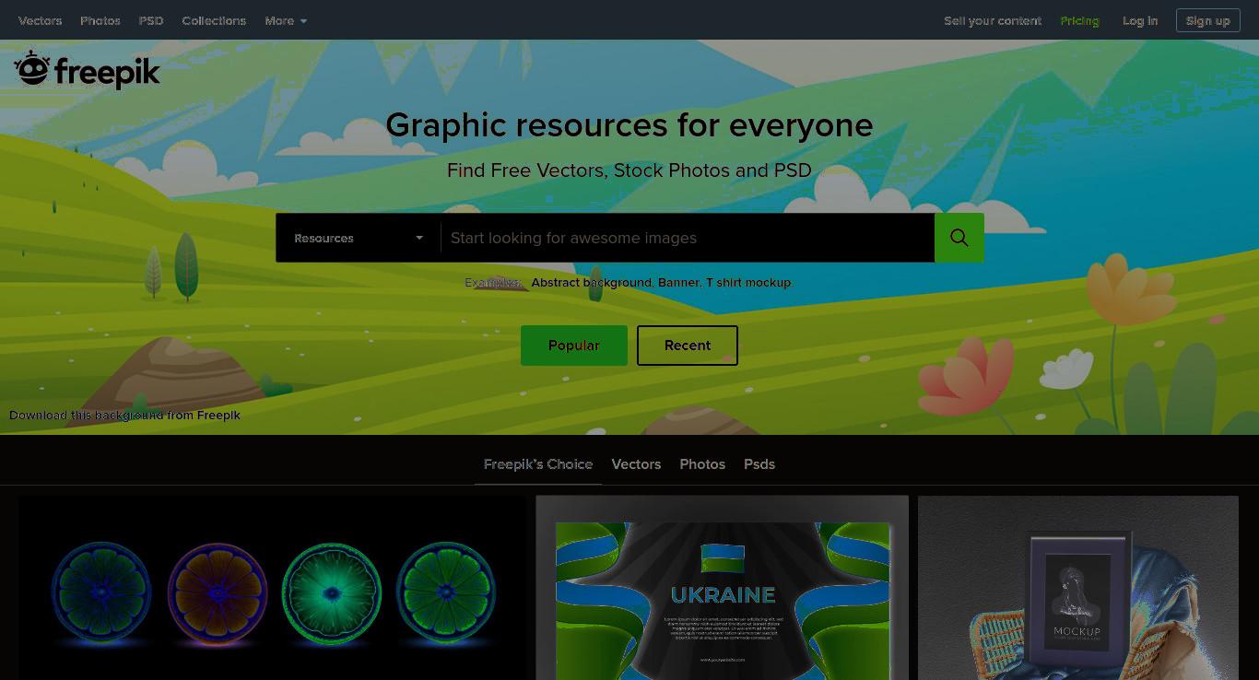The image size is (1259, 680).
Task: Click the Freepik logo
Action: 87,70
